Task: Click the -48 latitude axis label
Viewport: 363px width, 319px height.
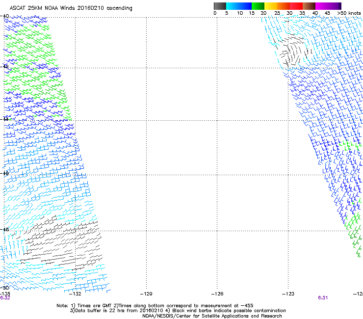Action: 4,229
